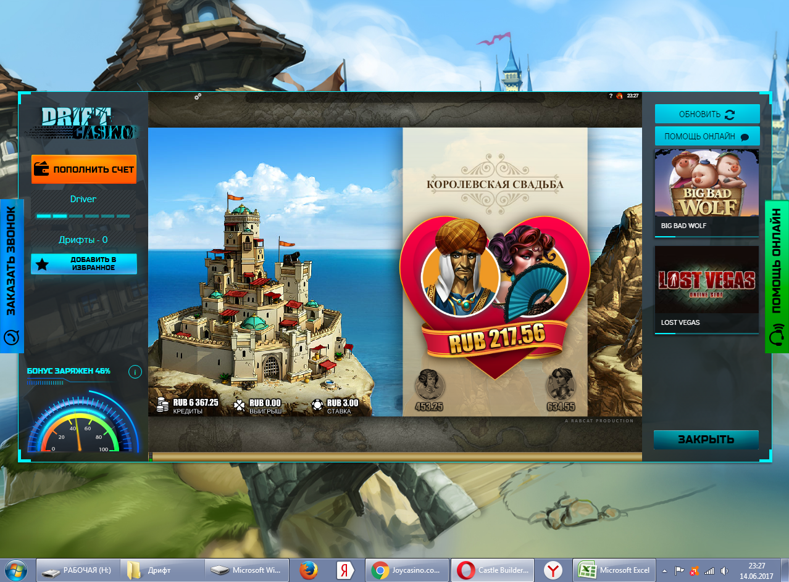Open Yandex Browser Y icon on taskbar
Viewport: 789px width, 582px height.
(553, 570)
